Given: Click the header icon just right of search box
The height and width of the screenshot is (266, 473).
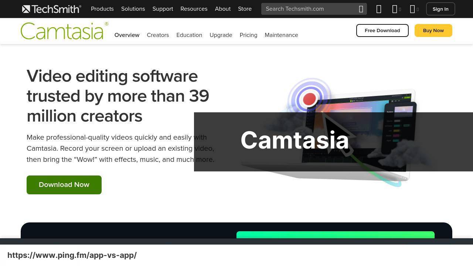Looking at the screenshot, I should tap(379, 9).
